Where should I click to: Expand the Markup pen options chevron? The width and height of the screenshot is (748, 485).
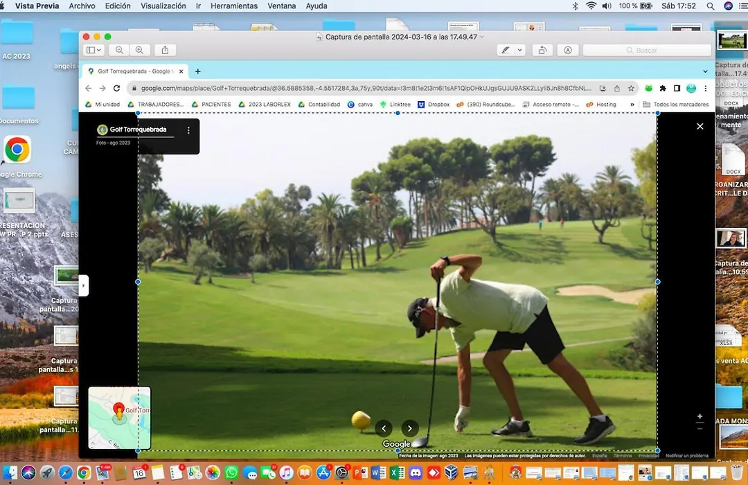pos(519,50)
